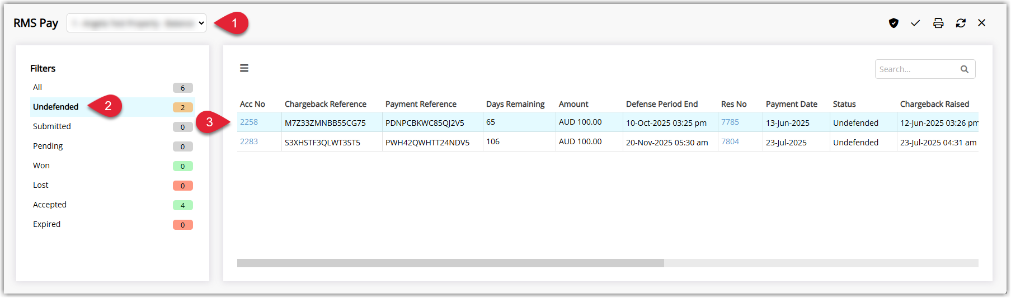This screenshot has height=298, width=1011.
Task: Select the Accepted filter
Action: coord(112,205)
